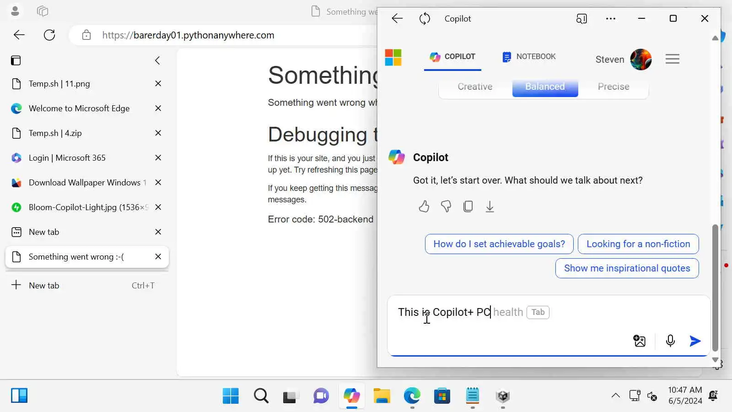Screen dimensions: 732x412
Task: View site information lock icon
Action: [x=86, y=35]
